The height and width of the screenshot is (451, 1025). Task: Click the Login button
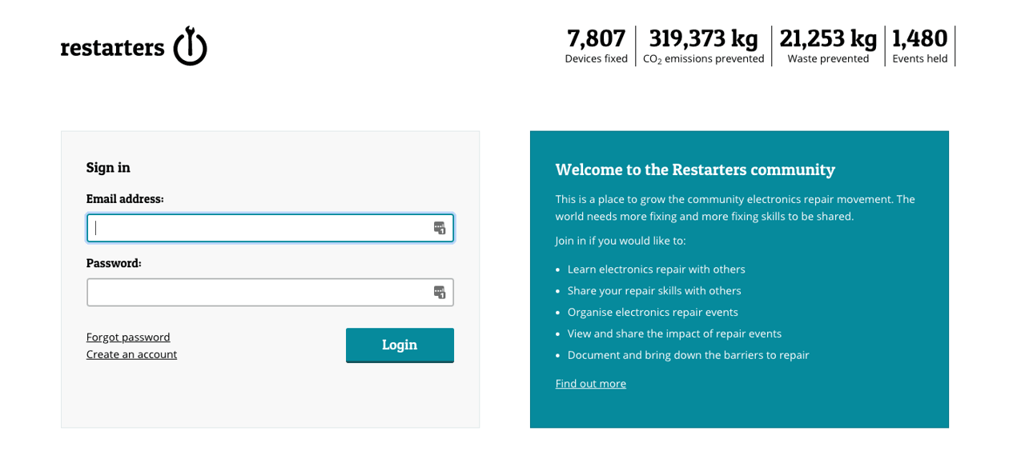click(x=400, y=345)
